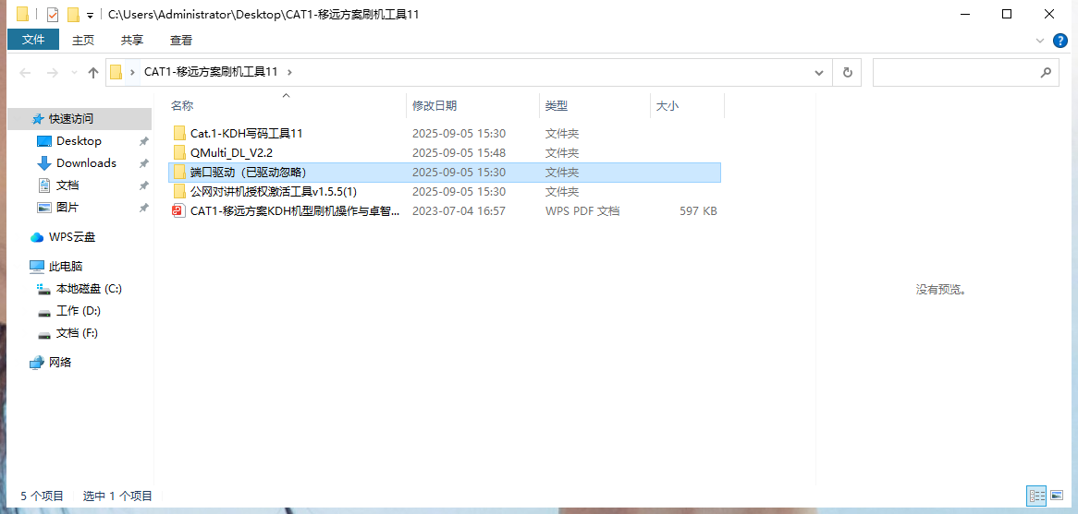Viewport: 1078px width, 514px height.
Task: Click the CAT1-移远方案KDH机型刷机操作 PDF name
Action: point(295,210)
